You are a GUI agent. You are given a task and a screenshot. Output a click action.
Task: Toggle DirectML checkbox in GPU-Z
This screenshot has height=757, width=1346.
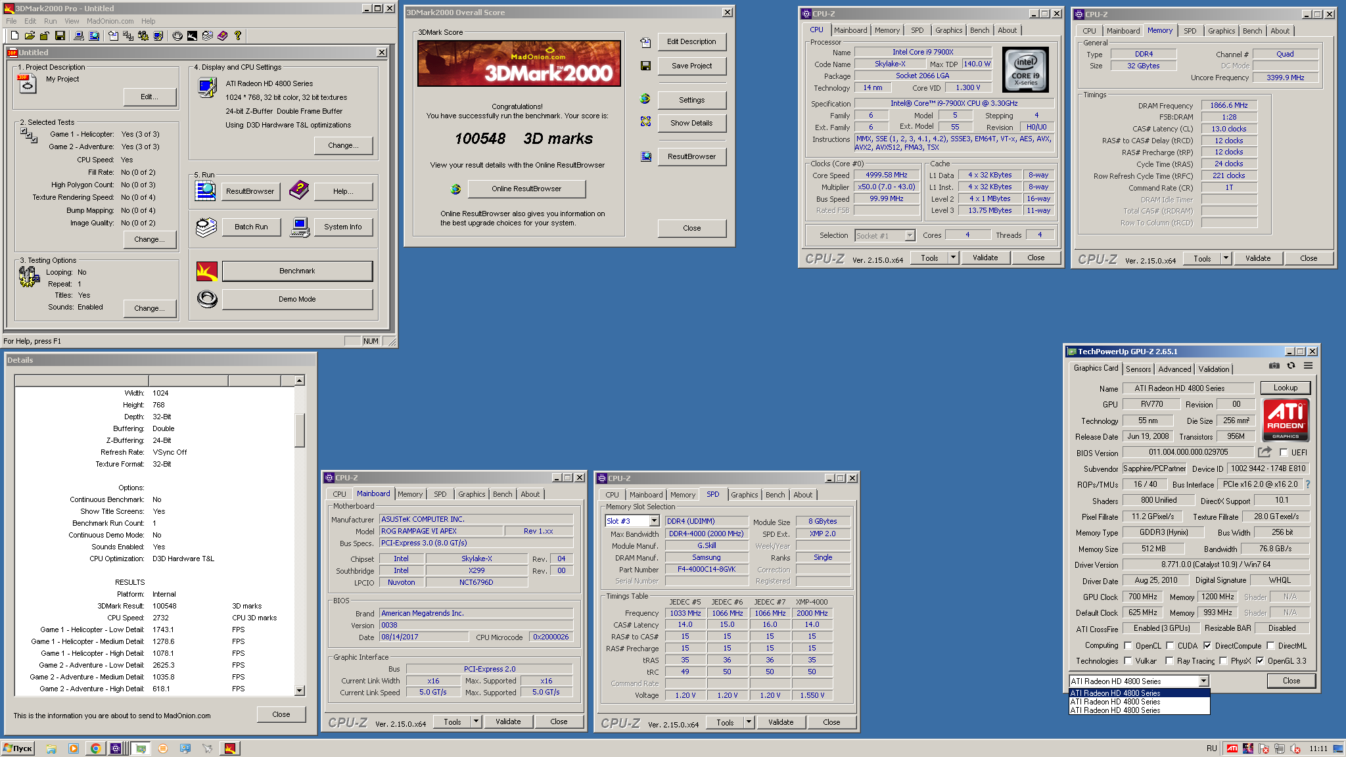pyautogui.click(x=1270, y=645)
